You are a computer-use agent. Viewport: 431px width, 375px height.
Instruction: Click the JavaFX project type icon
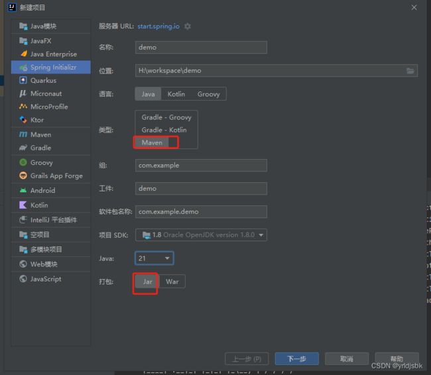(23, 41)
